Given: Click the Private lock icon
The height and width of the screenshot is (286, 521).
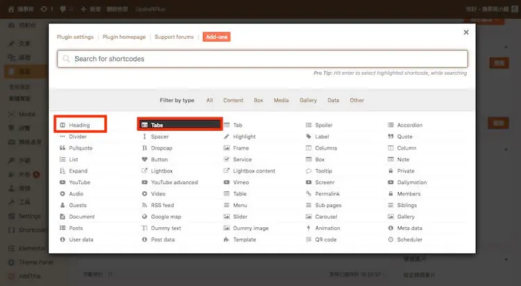Looking at the screenshot, I should coord(390,171).
